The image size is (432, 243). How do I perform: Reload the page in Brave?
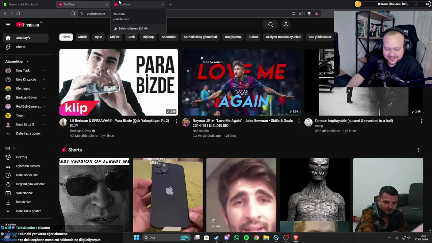[18, 13]
